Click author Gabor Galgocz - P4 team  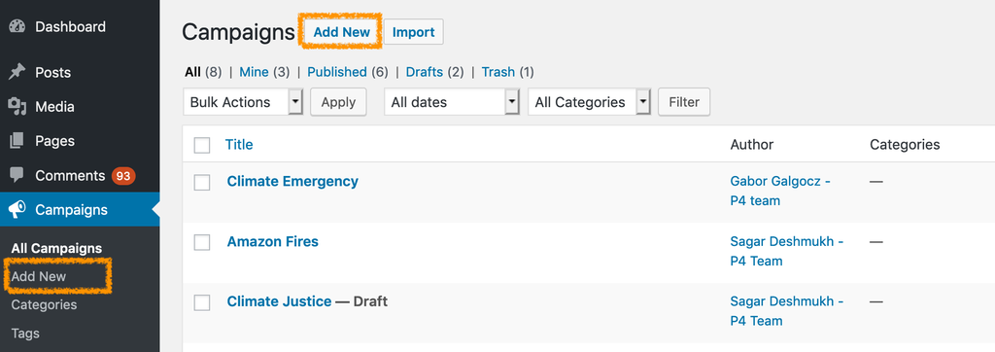coord(780,191)
